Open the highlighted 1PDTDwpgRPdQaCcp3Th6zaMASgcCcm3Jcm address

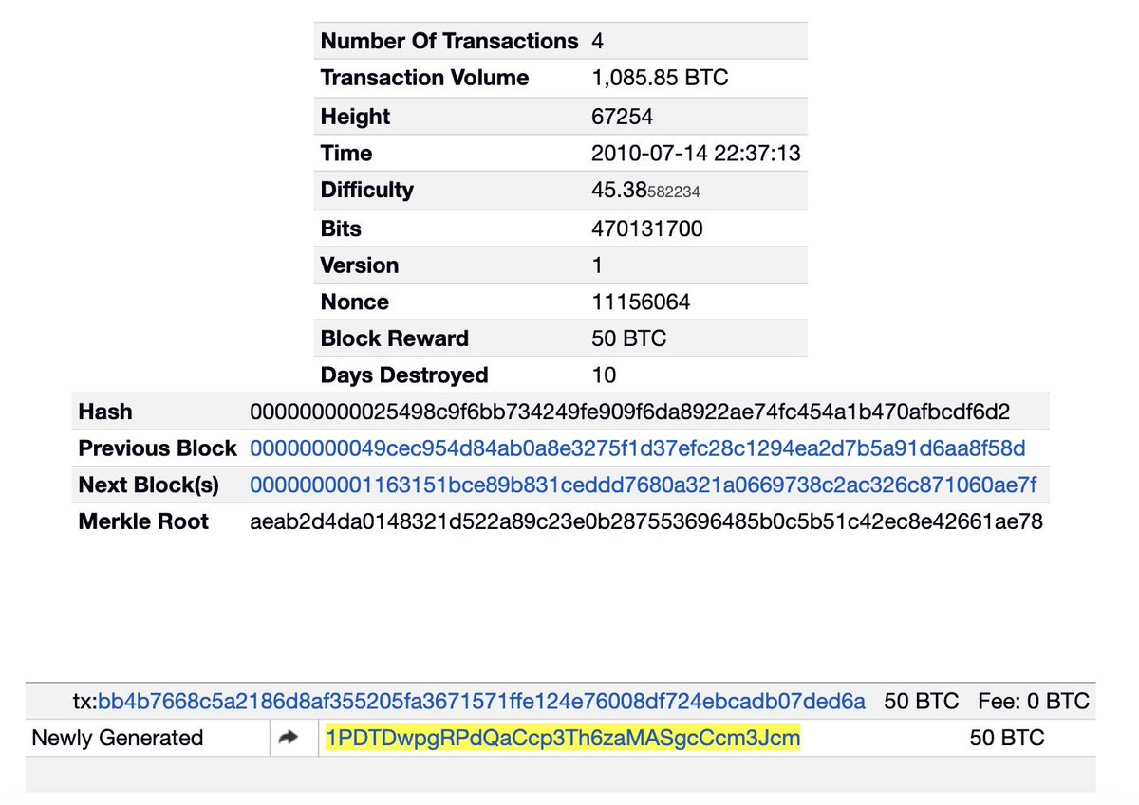tap(562, 738)
